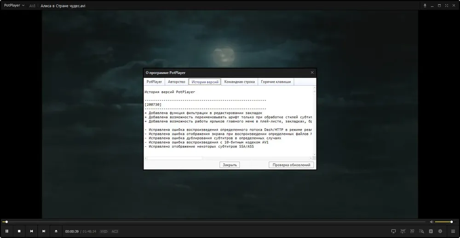
Task: Pin the player window on top
Action: (x=425, y=6)
